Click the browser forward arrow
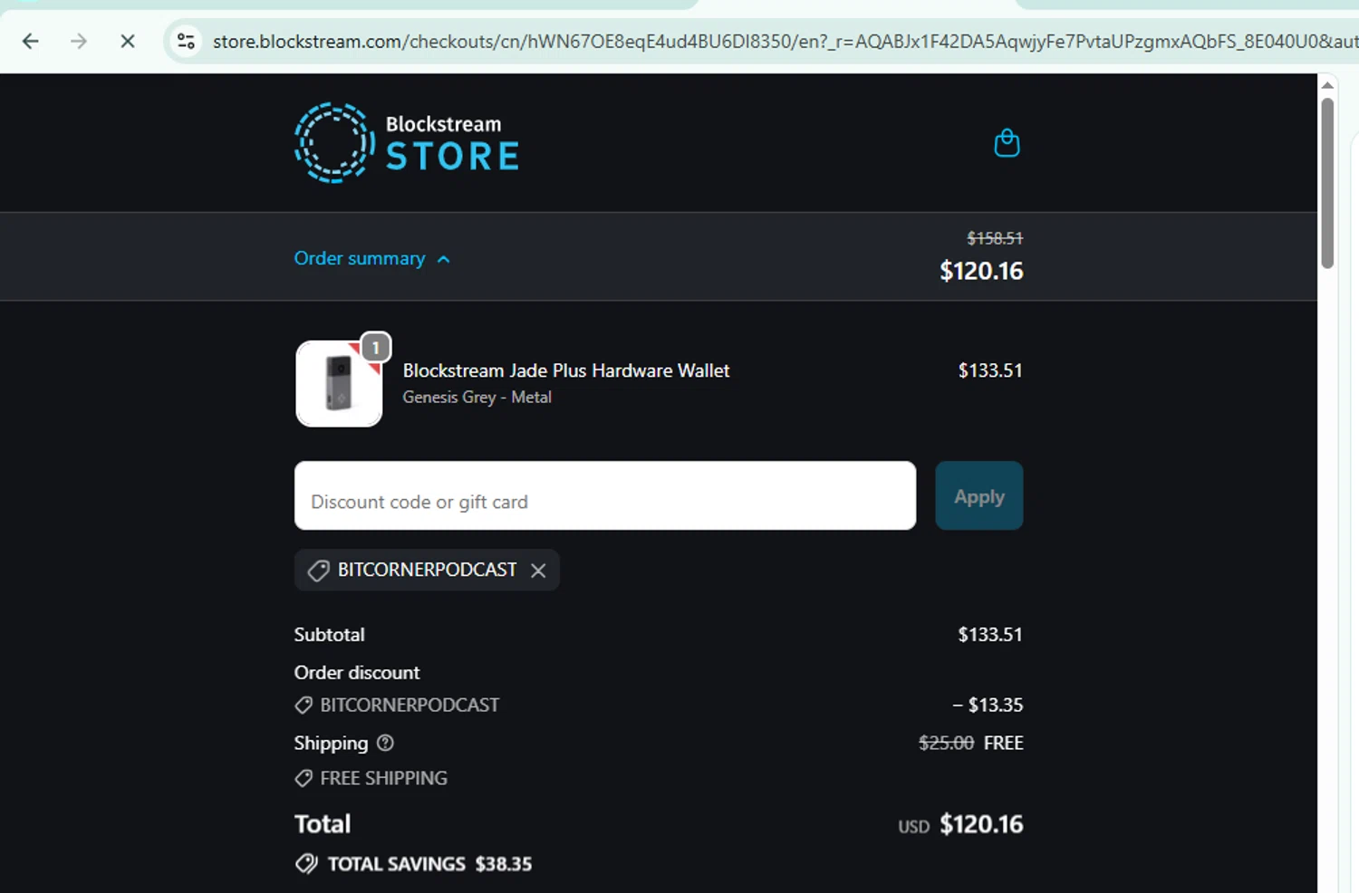The width and height of the screenshot is (1359, 893). pyautogui.click(x=79, y=41)
